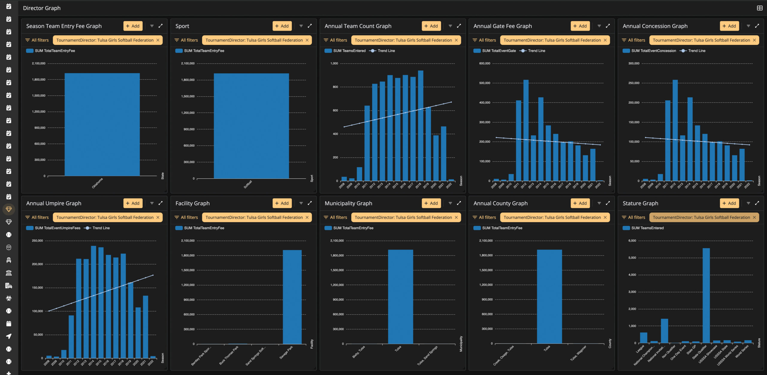Open the dashboard grid layout icon
767x375 pixels.
(x=760, y=8)
